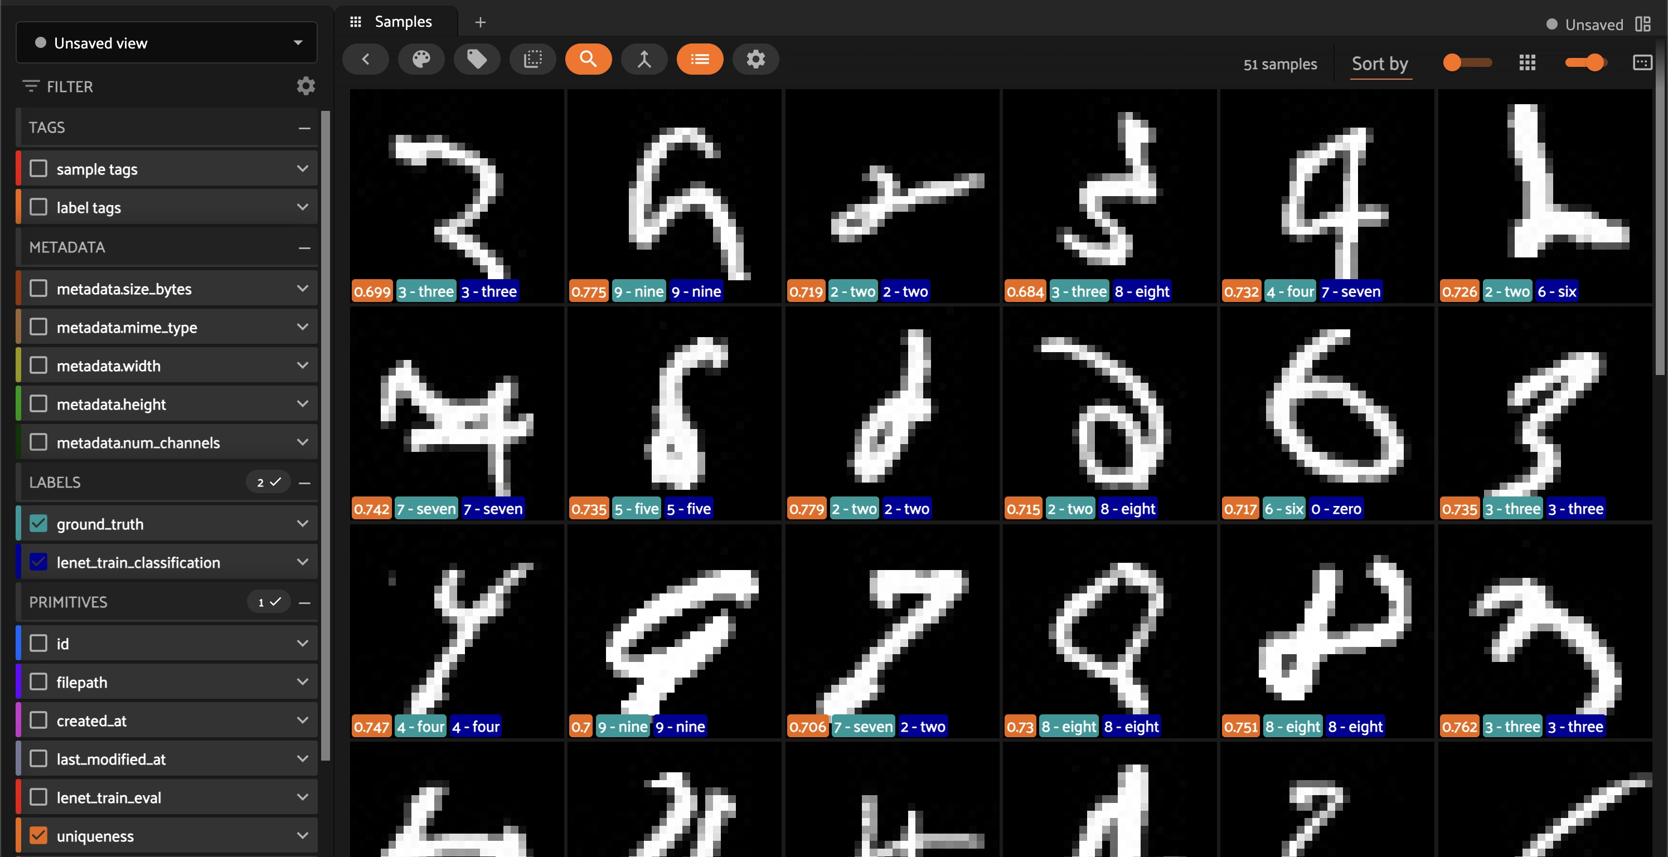Viewport: 1668px width, 857px height.
Task: Click the back arrow toolbar button
Action: 366,60
